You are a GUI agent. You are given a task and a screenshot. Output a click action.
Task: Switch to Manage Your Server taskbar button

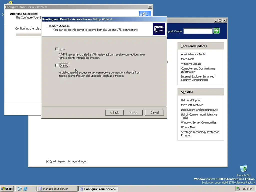pyautogui.click(x=57, y=189)
